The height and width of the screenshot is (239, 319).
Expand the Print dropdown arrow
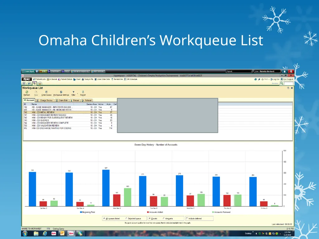tap(269, 79)
